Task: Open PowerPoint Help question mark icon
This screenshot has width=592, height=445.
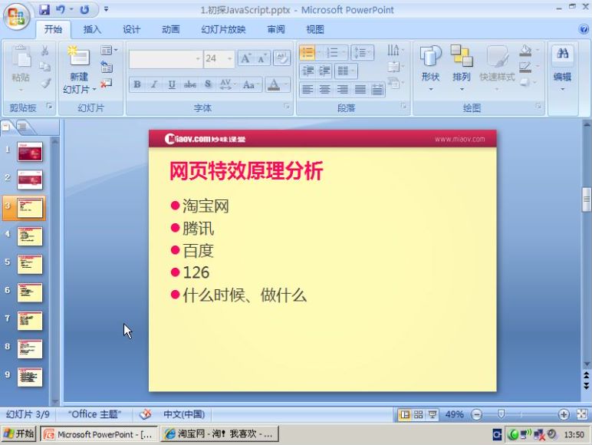Action: pyautogui.click(x=584, y=29)
